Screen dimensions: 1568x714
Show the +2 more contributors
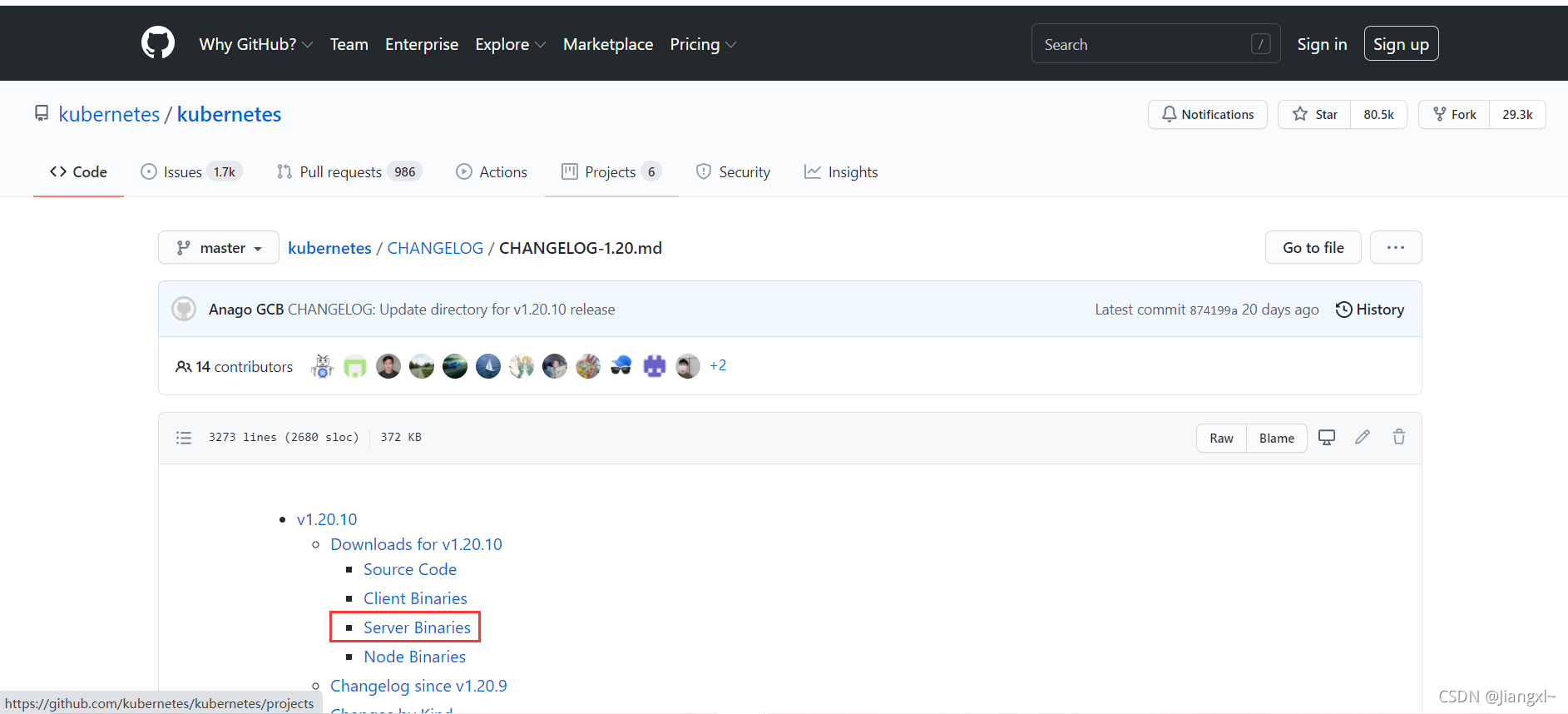click(x=718, y=365)
